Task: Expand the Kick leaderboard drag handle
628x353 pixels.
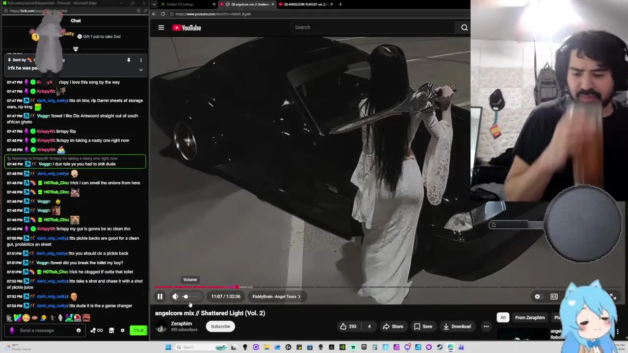Action: coord(76,49)
